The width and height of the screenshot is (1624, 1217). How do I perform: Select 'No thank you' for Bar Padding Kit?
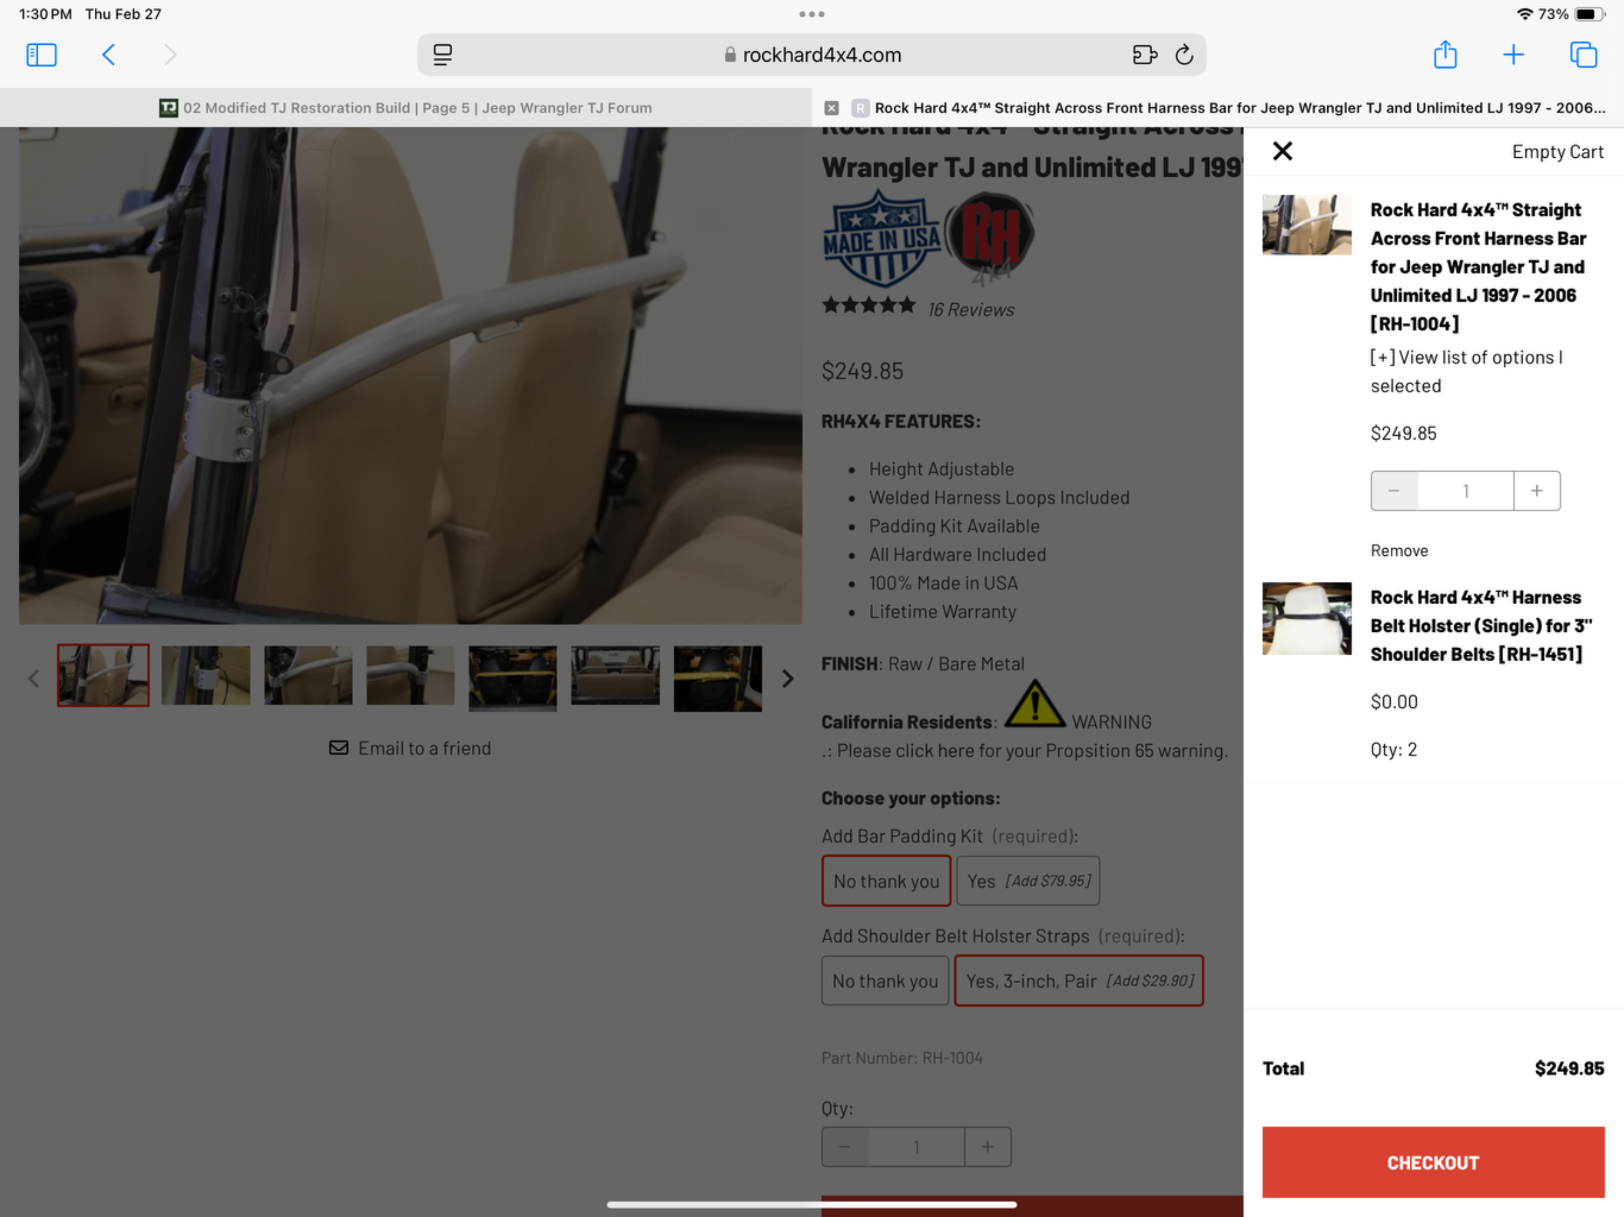[885, 881]
